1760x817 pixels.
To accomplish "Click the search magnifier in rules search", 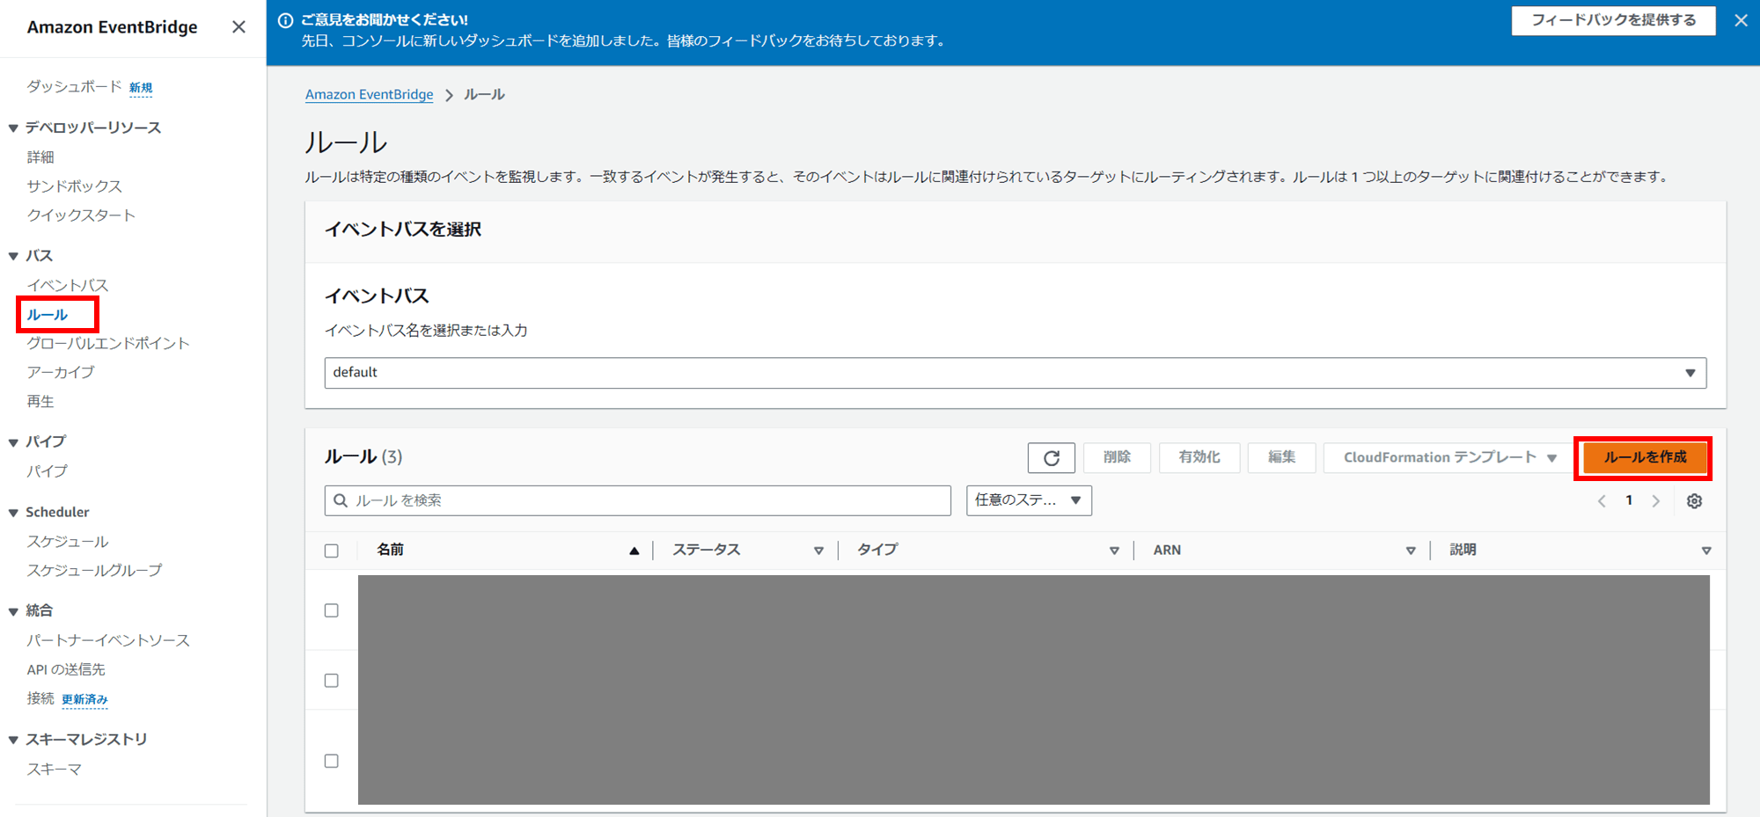I will click(341, 500).
